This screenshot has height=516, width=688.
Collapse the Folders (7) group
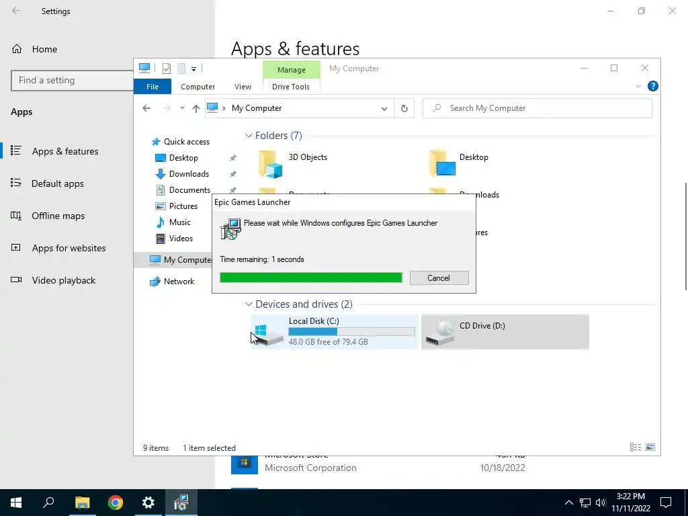249,136
